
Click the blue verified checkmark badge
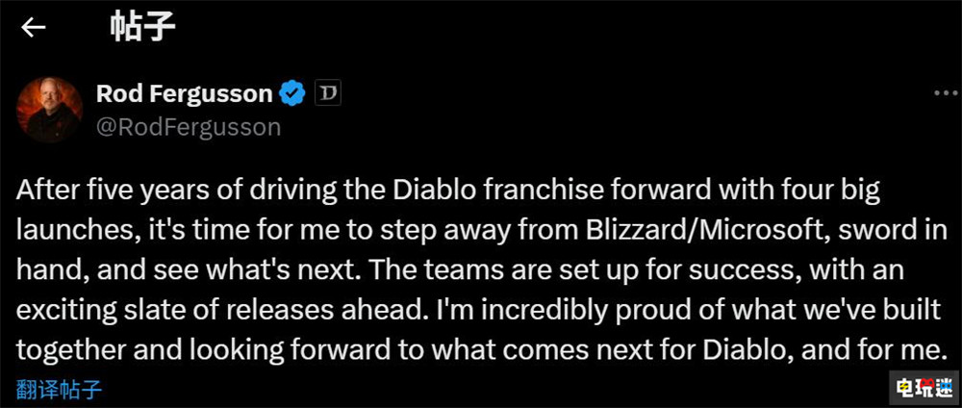click(292, 93)
